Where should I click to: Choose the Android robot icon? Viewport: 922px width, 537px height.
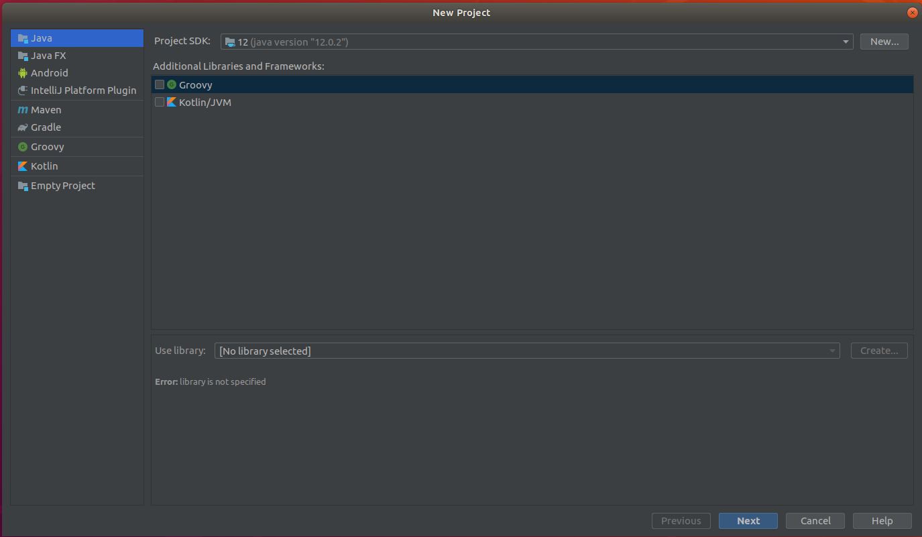[x=23, y=73]
